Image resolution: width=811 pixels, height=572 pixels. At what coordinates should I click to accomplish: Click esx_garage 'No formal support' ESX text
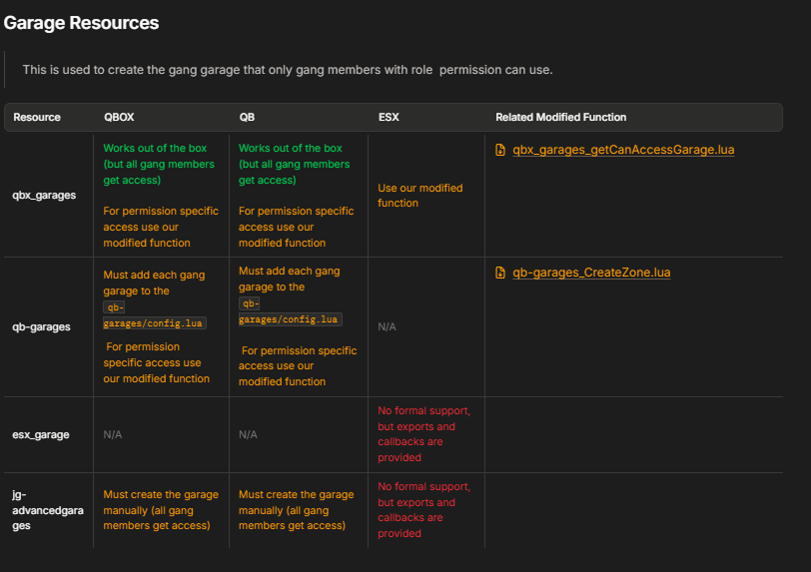point(423,434)
